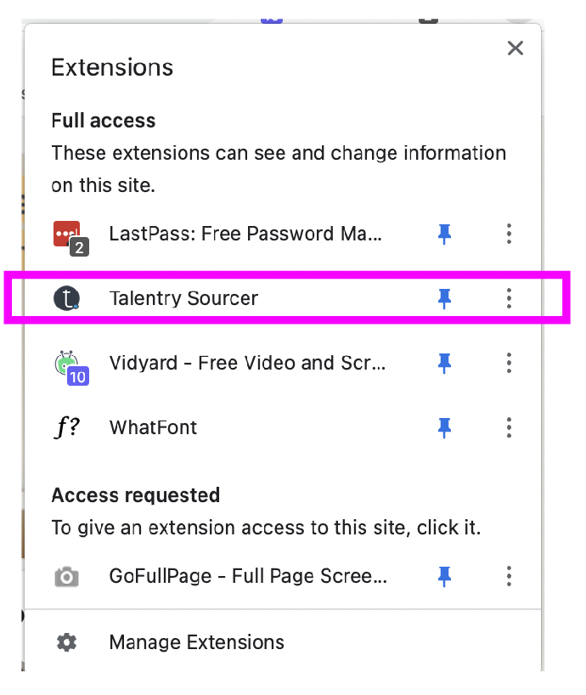586x695 pixels.
Task: Toggle the pin for WhatFont extension
Action: (444, 427)
